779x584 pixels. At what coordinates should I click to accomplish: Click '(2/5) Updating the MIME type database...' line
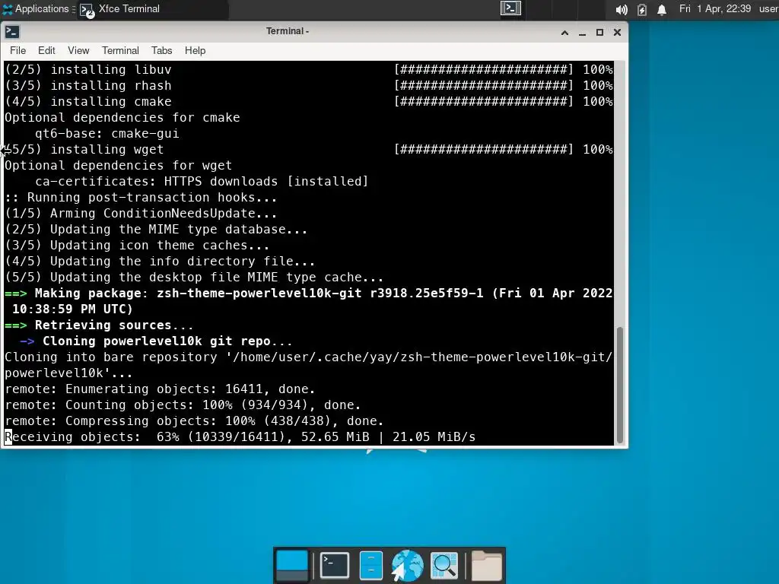[x=156, y=230]
